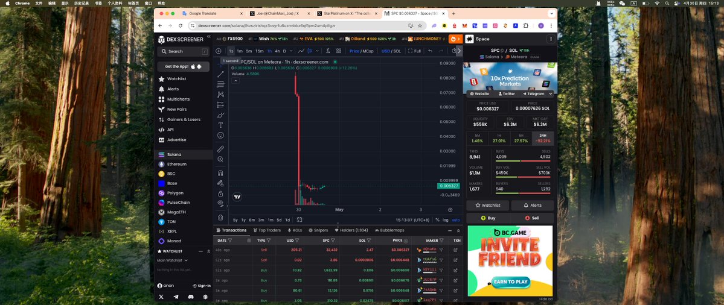Open candlestick chart style selector
This screenshot has width=724, height=305.
point(310,51)
